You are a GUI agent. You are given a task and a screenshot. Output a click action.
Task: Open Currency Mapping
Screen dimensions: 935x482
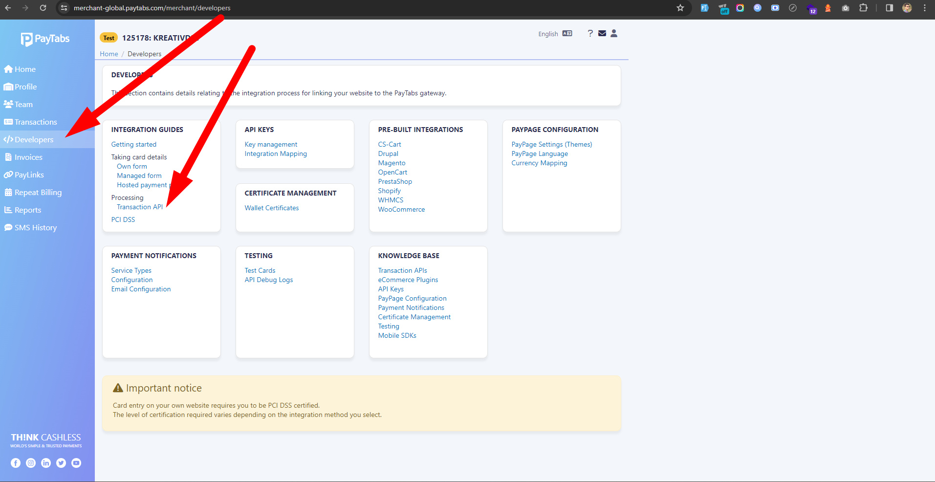(539, 163)
